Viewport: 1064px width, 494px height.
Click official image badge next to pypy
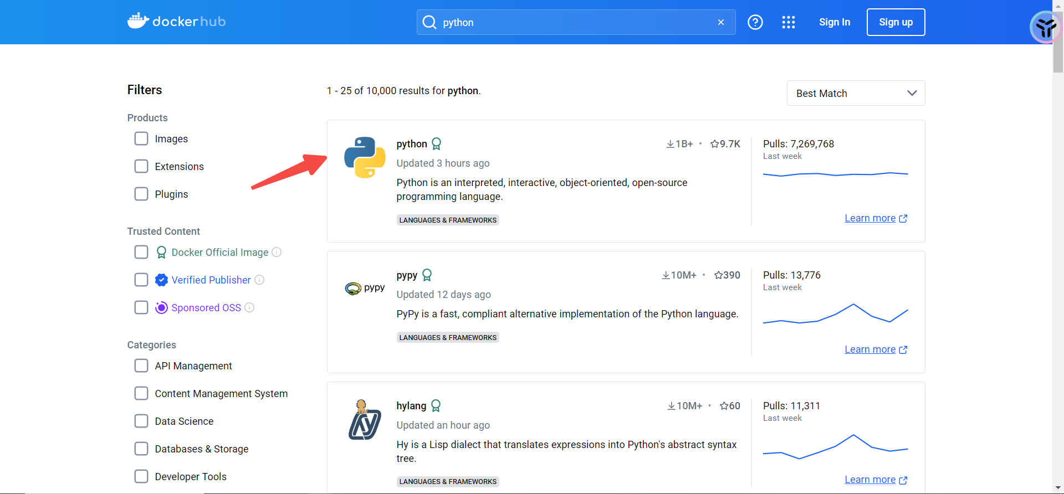click(x=427, y=275)
